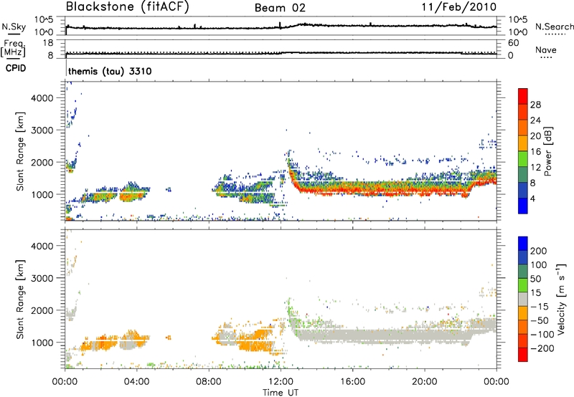The width and height of the screenshot is (574, 397).
Task: Click the "28" label on Power colorbar
Action: [x=535, y=105]
